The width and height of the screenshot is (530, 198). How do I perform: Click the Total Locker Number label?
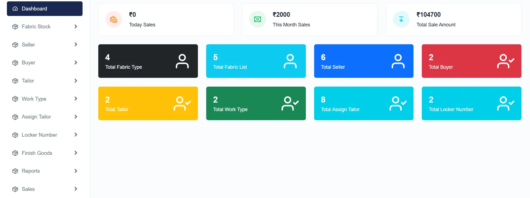pyautogui.click(x=451, y=109)
